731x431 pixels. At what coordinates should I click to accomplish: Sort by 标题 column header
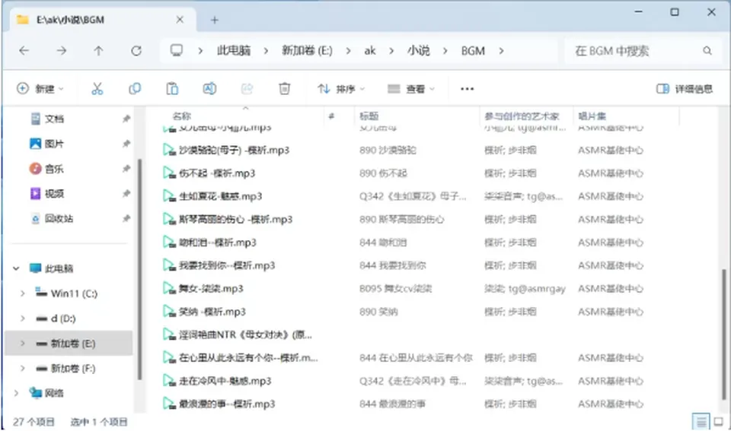(369, 116)
